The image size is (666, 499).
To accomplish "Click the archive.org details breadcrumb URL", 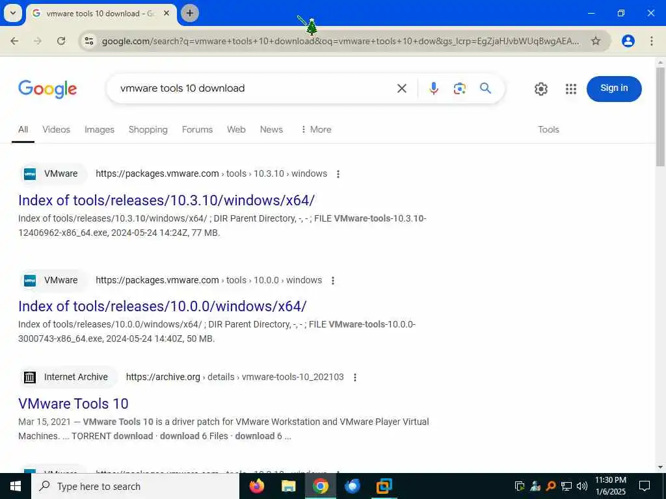I will pyautogui.click(x=235, y=377).
